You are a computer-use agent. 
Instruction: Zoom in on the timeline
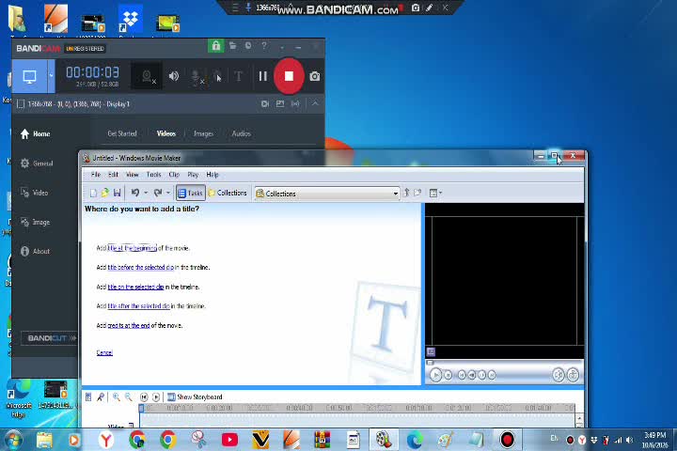click(x=117, y=397)
